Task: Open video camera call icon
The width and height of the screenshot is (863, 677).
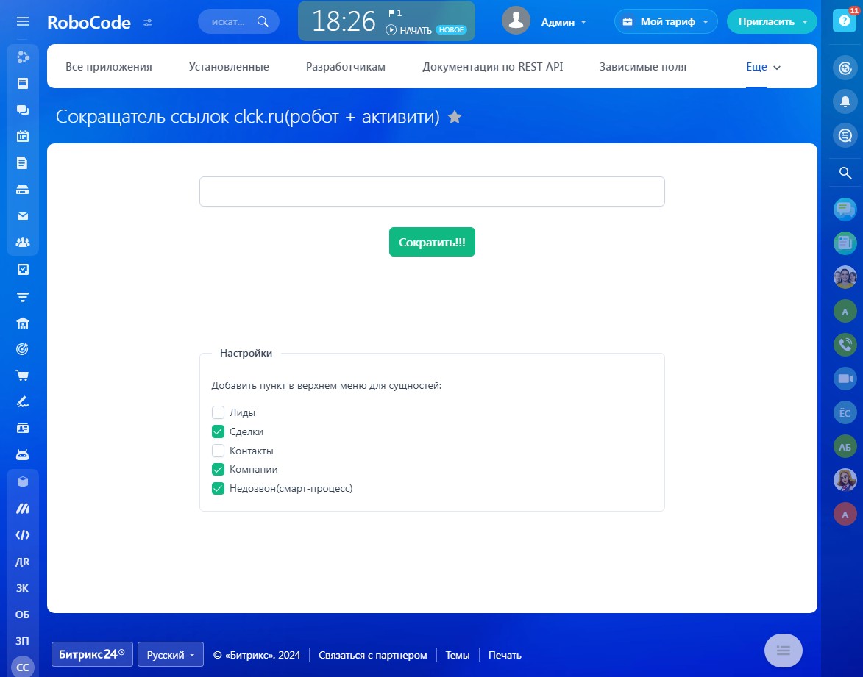Action: (845, 379)
